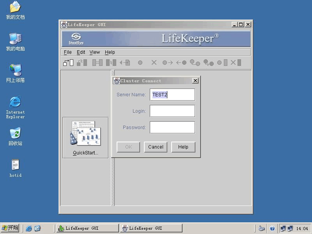This screenshot has height=234, width=312.
Task: Click the circle with server Extend icon
Action: 222,63
